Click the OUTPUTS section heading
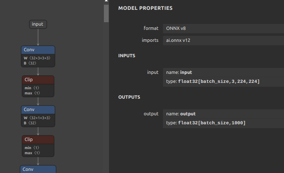This screenshot has height=173, width=284. tap(129, 97)
